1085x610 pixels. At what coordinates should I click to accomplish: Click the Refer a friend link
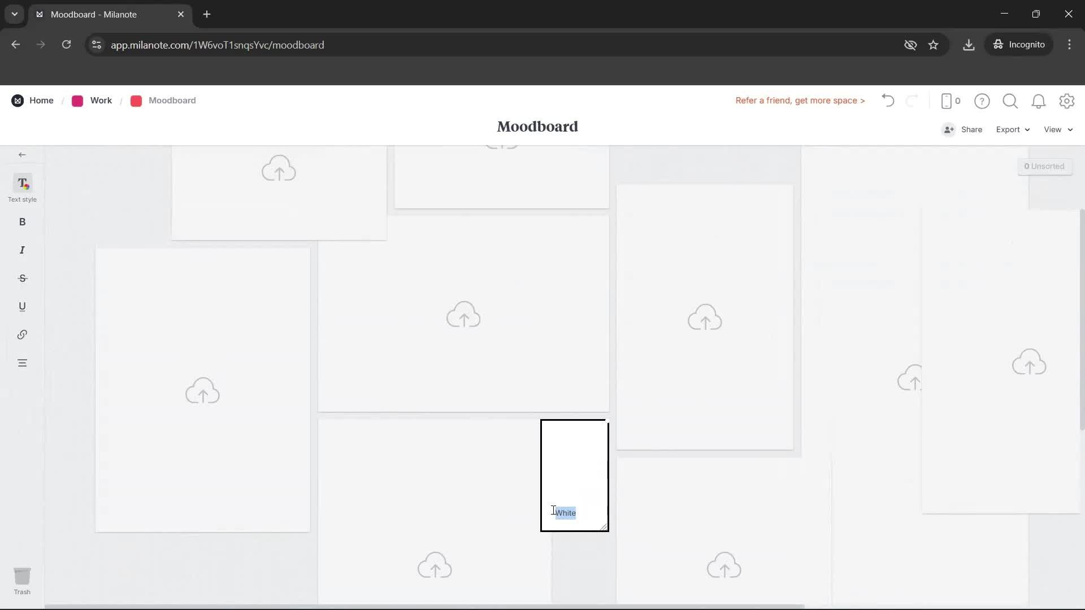tap(800, 101)
